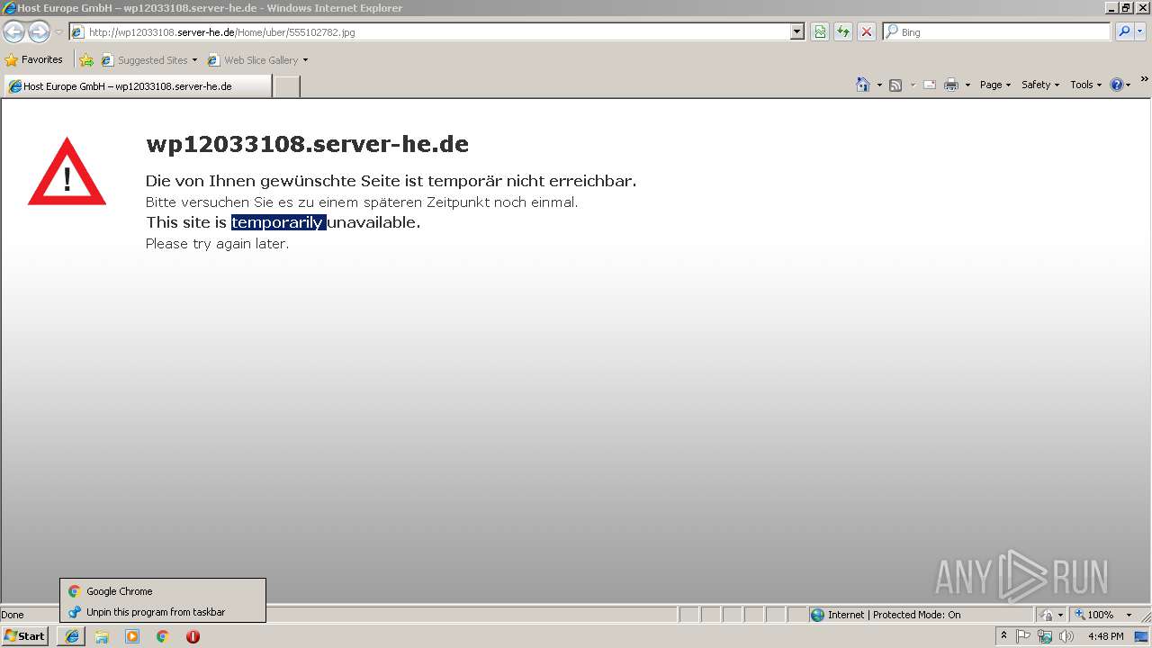Open the Tools menu
Image resolution: width=1152 pixels, height=648 pixels.
pyautogui.click(x=1085, y=85)
